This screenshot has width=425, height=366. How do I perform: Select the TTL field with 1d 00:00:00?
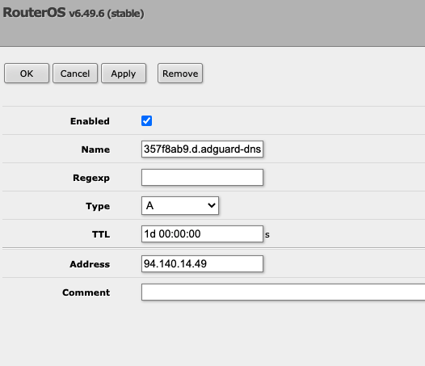202,234
